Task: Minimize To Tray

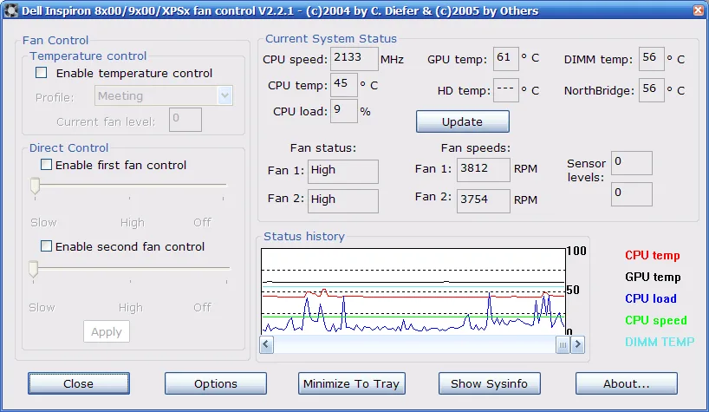Action: tap(351, 383)
